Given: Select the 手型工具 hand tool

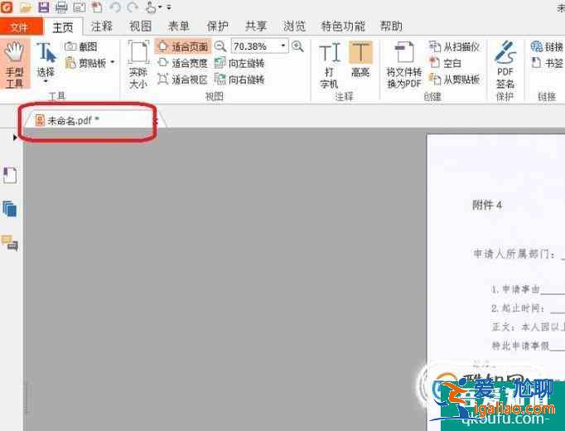Looking at the screenshot, I should [x=14, y=64].
